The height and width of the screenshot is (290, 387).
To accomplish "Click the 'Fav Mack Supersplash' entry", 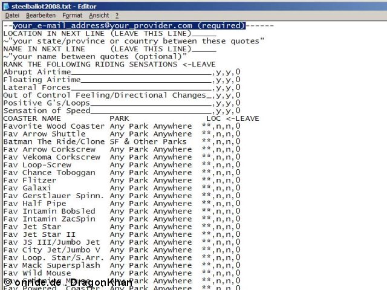I will [51, 265].
